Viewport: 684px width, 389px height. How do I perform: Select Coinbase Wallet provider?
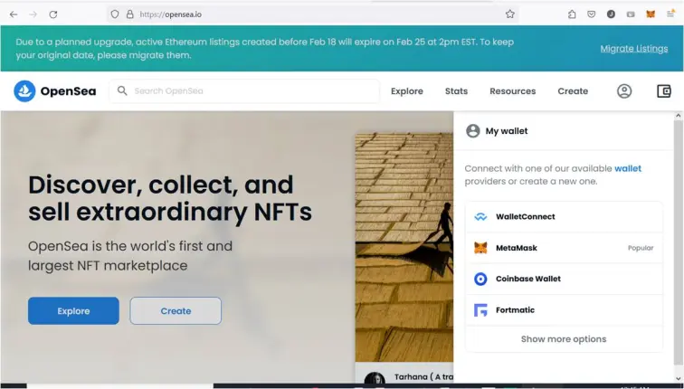pyautogui.click(x=564, y=279)
